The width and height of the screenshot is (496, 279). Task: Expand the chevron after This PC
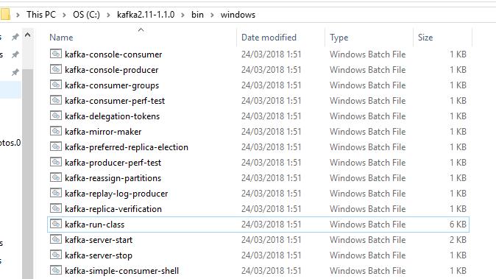[x=64, y=15]
